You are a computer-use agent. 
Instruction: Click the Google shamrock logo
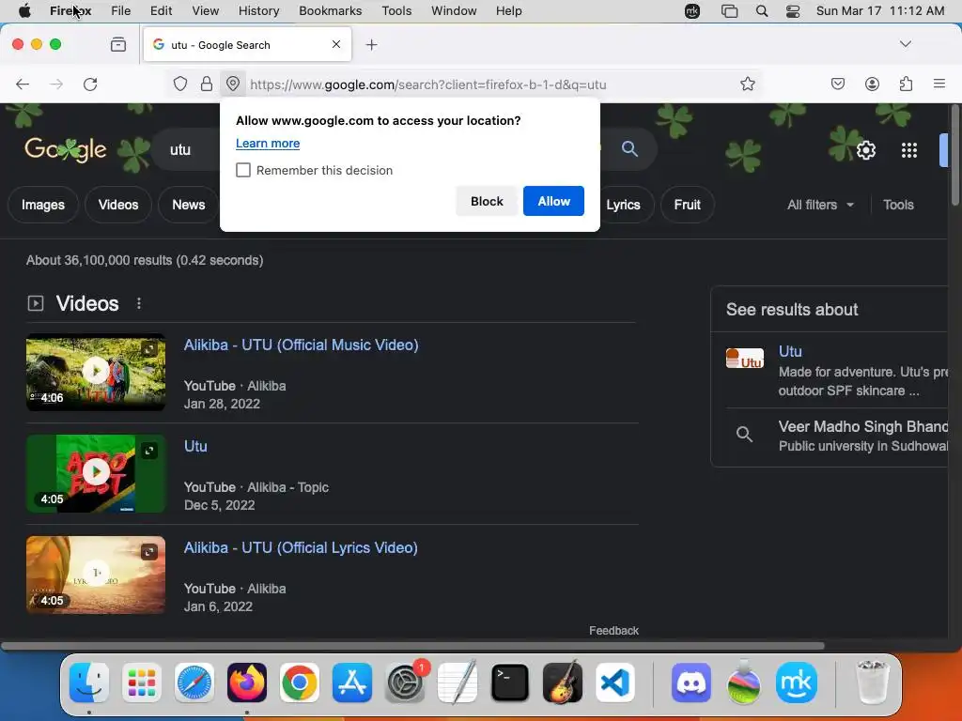click(66, 149)
